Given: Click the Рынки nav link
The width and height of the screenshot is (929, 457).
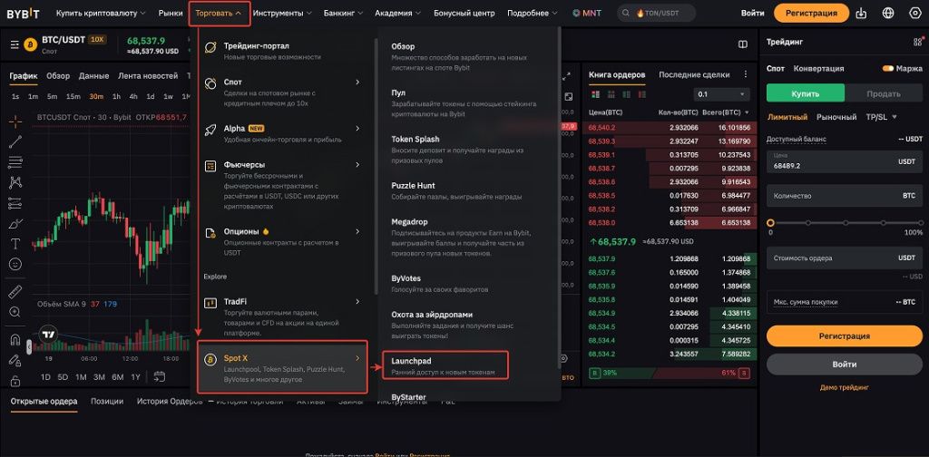Looking at the screenshot, I should [x=171, y=13].
